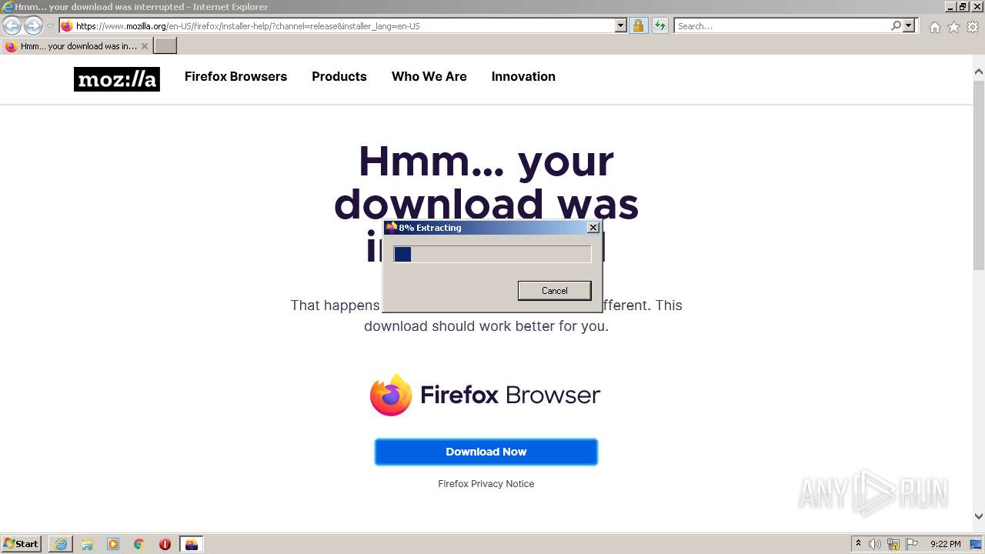Click the Show desktop icon
Screen dimensions: 985x554
point(977,544)
